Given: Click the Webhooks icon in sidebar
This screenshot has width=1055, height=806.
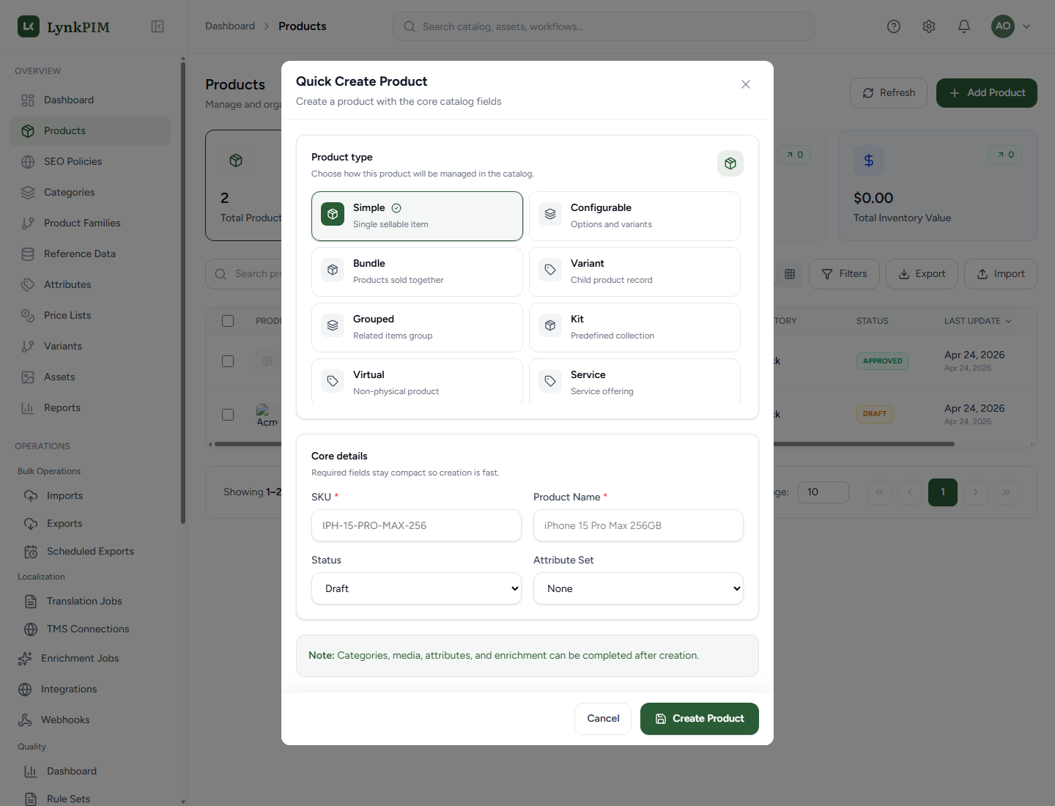Looking at the screenshot, I should click(x=25, y=720).
